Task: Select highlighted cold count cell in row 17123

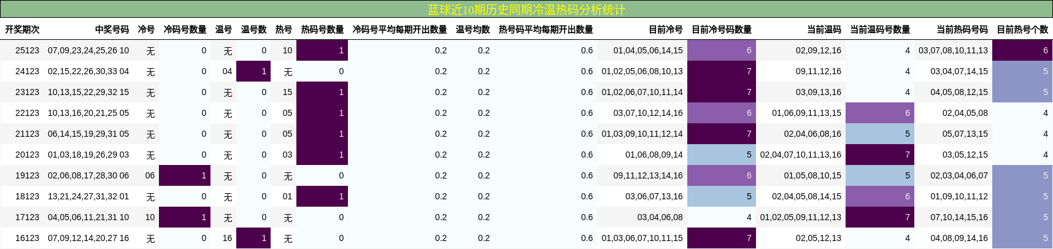Action: (x=185, y=217)
